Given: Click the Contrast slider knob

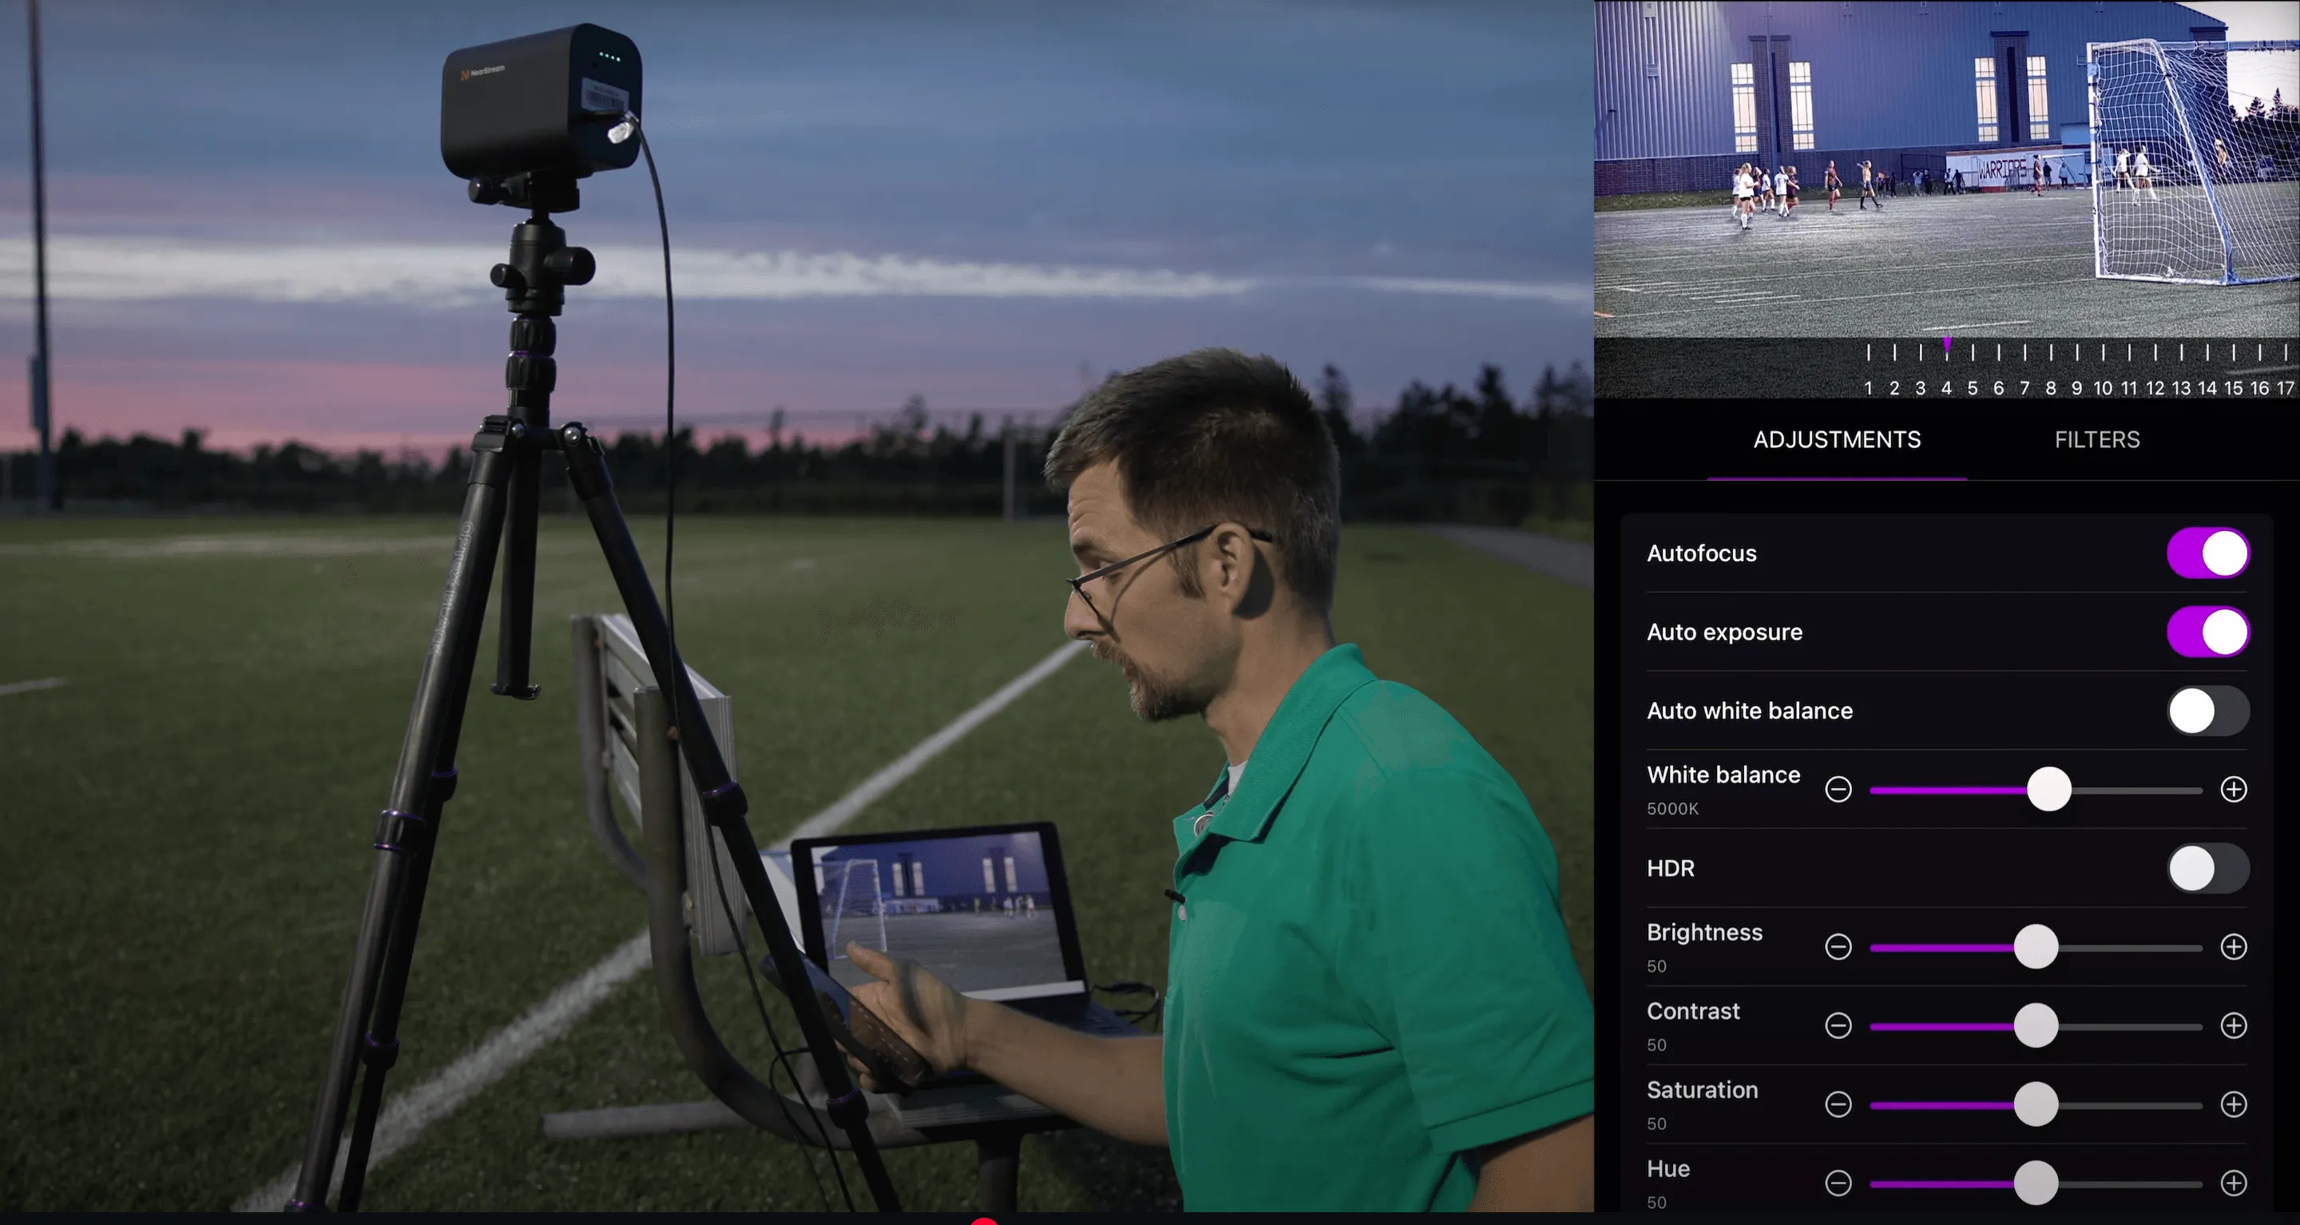Looking at the screenshot, I should [x=2036, y=1026].
